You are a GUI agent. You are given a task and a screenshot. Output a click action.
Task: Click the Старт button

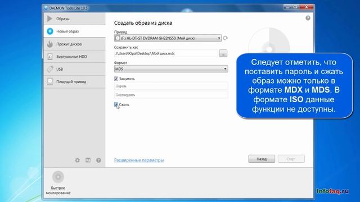pyautogui.click(x=291, y=159)
